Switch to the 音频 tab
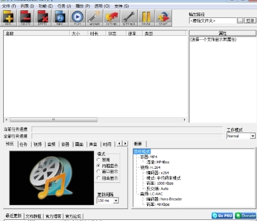This screenshot has height=221, width=257. [x=51, y=144]
